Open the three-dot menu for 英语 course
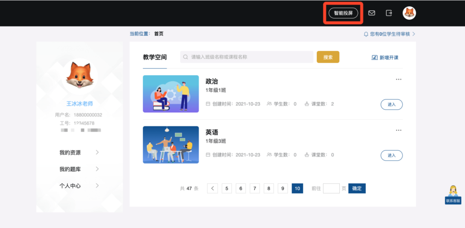465x228 pixels. click(398, 130)
